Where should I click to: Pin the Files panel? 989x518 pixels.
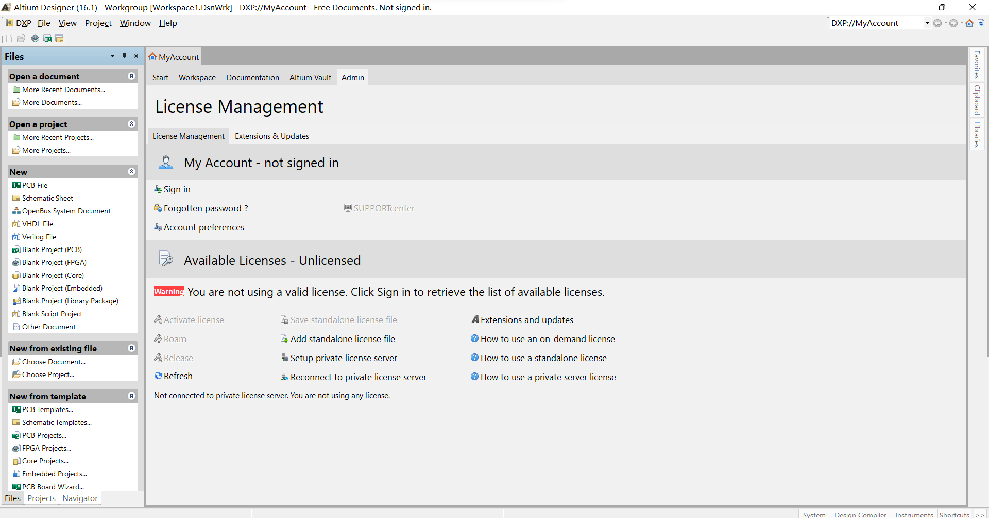(124, 56)
